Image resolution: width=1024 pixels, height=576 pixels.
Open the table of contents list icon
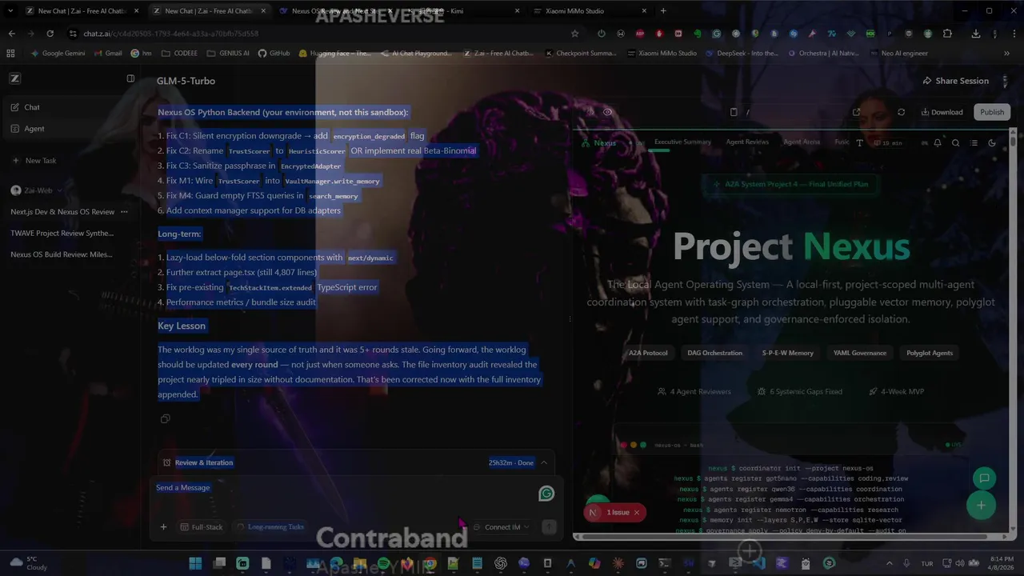point(974,143)
